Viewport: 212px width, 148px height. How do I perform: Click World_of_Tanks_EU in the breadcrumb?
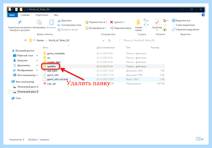tap(59, 40)
